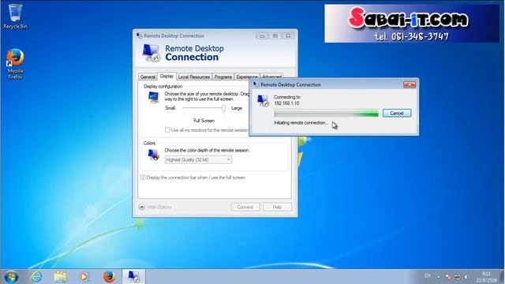Open the network tray icon

pyautogui.click(x=458, y=277)
